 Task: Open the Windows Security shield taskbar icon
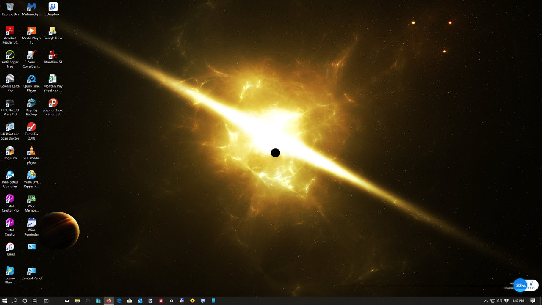[x=203, y=301]
